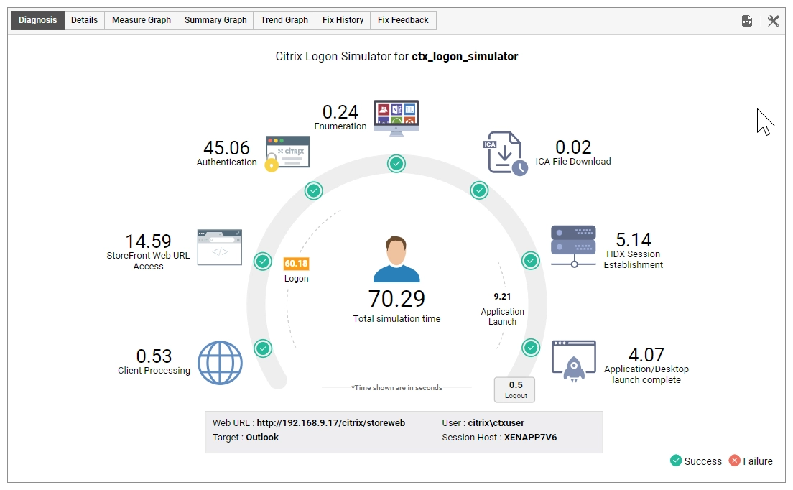Click the 'Client Processing' label
The height and width of the screenshot is (490, 793).
tap(154, 371)
